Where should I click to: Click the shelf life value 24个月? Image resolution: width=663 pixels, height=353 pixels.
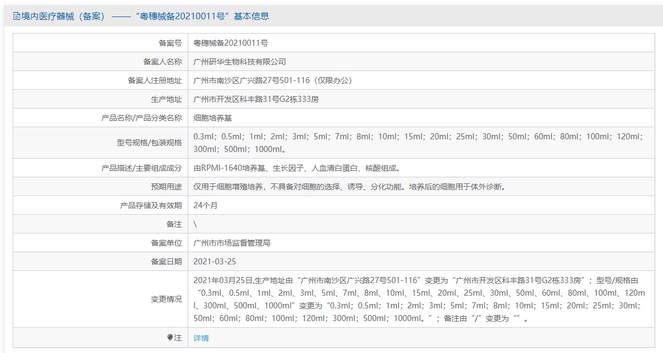pyautogui.click(x=206, y=205)
